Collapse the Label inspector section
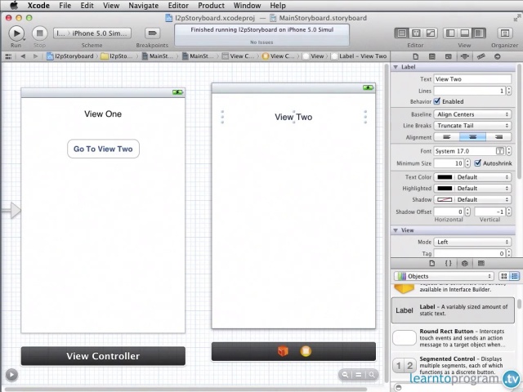The height and width of the screenshot is (392, 523). pos(396,67)
